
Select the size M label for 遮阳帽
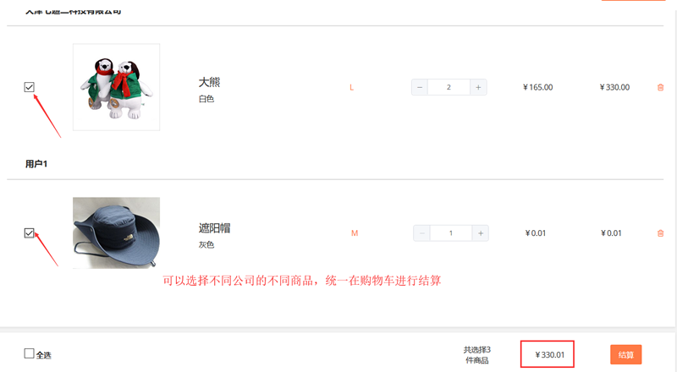click(355, 233)
